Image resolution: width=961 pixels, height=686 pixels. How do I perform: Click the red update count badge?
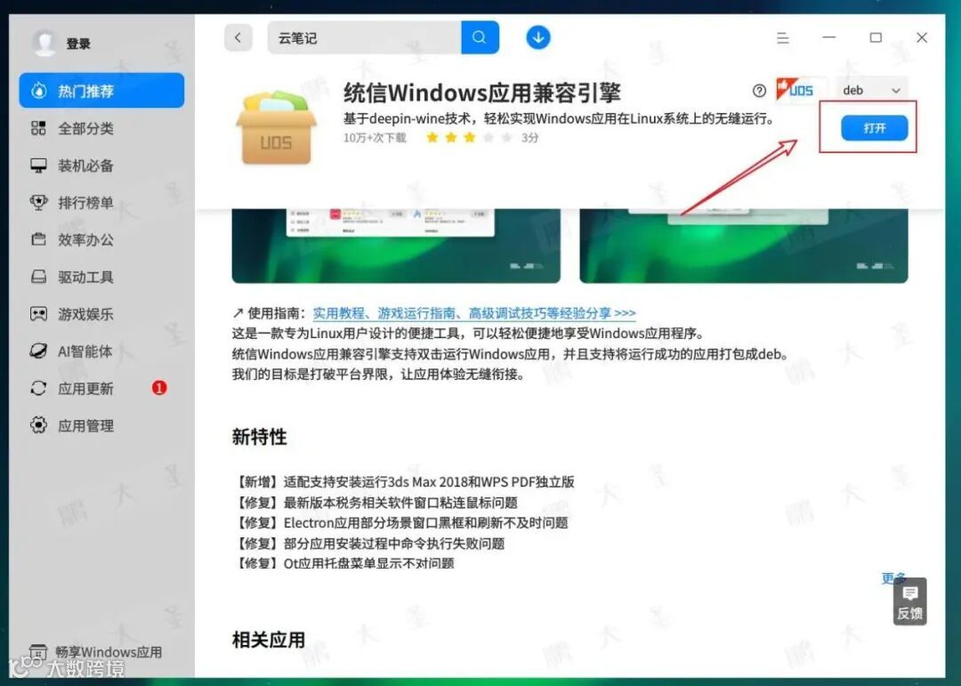[x=159, y=388]
